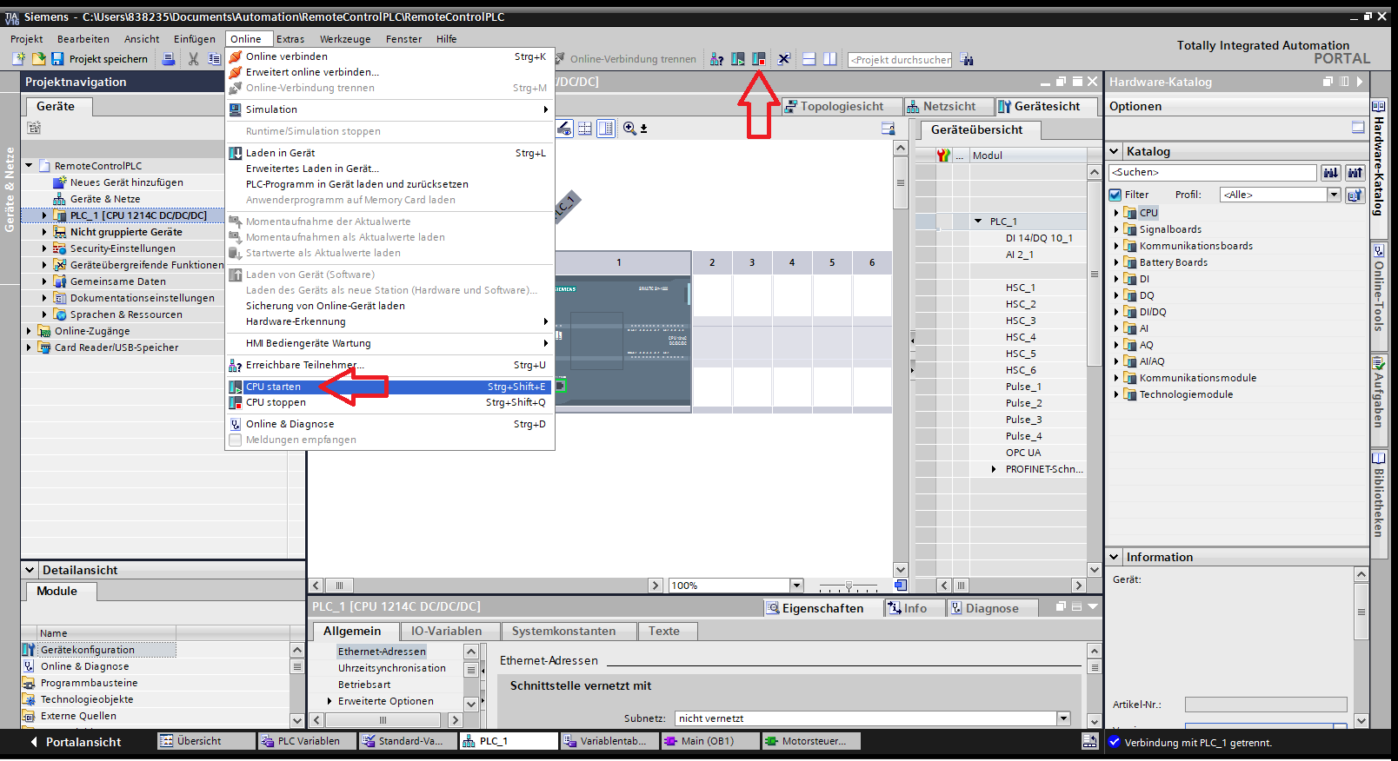1398x761 pixels.
Task: Select Neues Gerät hinzufügen in project tree
Action: coord(126,182)
